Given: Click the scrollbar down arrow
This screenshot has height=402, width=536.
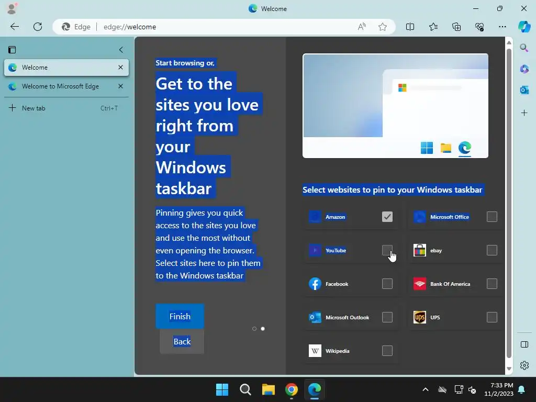Looking at the screenshot, I should point(509,369).
